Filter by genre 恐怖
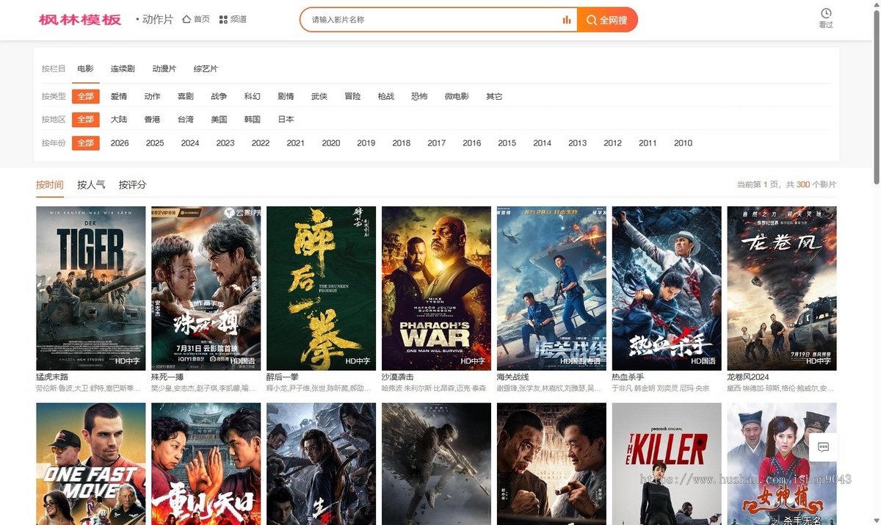 (x=419, y=96)
